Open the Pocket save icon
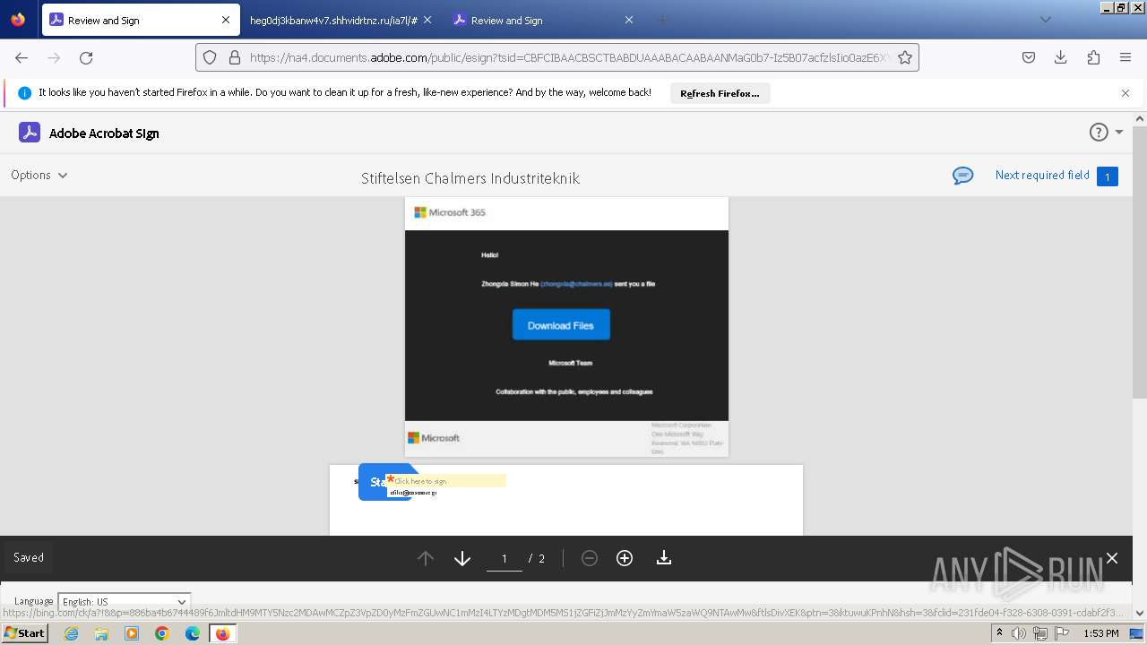1147x645 pixels. coord(1029,57)
